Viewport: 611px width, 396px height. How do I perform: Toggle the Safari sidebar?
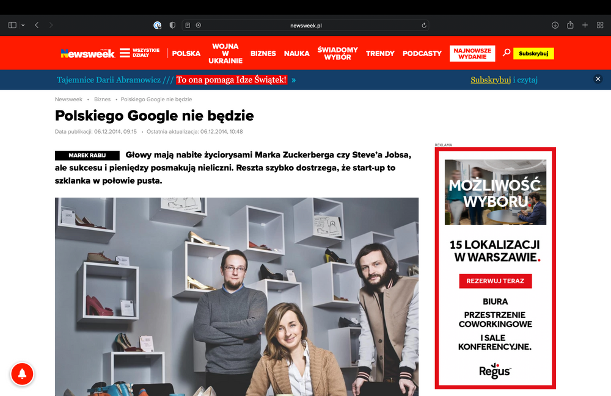coord(12,25)
